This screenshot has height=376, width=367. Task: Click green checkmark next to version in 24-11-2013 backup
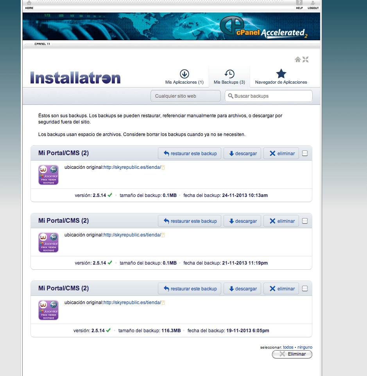click(x=110, y=195)
